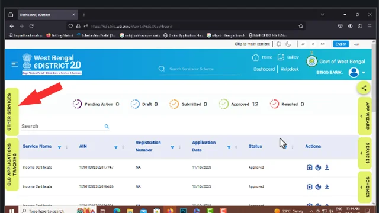Click the Approved status icon

coord(224,104)
